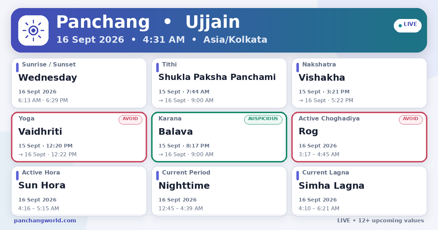Image resolution: width=438 pixels, height=230 pixels.
Task: Open the Tithi Shukla Paksha Panchami card
Action: (219, 83)
